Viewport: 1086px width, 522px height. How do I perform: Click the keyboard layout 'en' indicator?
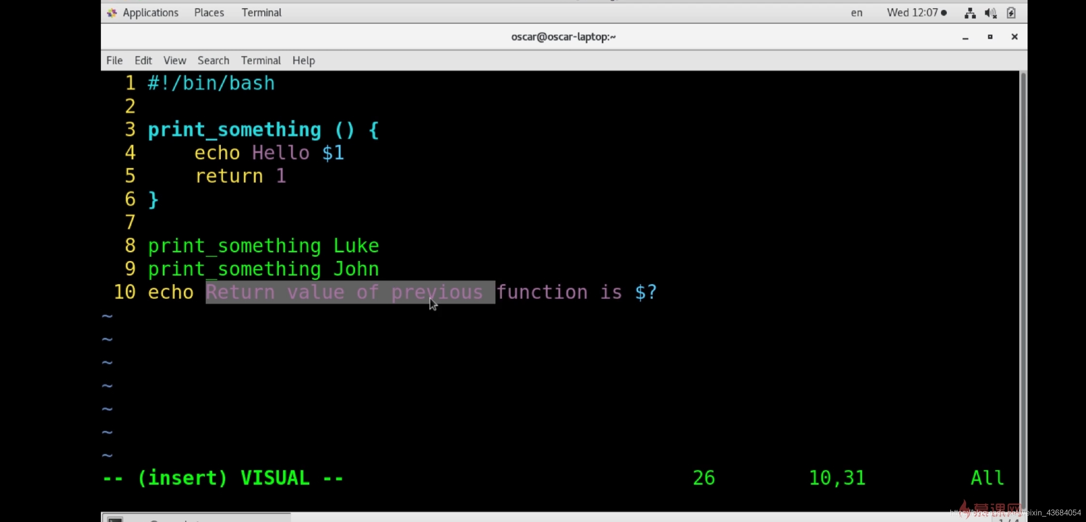click(x=856, y=13)
